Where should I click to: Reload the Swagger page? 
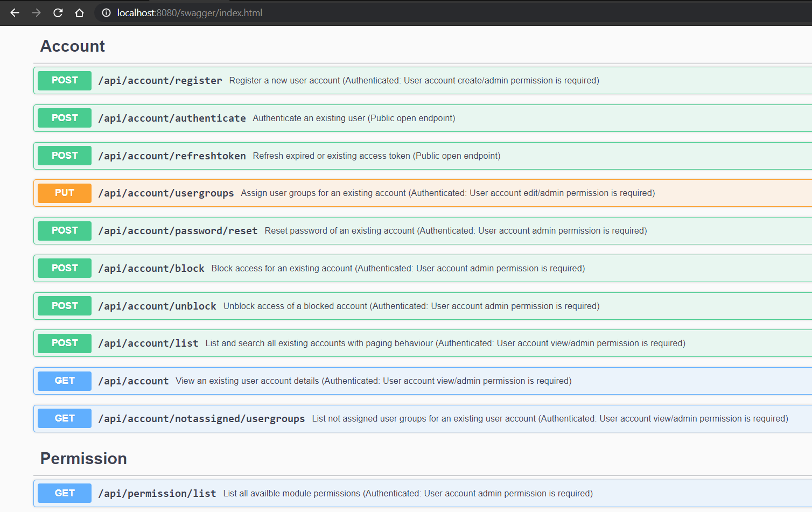pos(58,12)
